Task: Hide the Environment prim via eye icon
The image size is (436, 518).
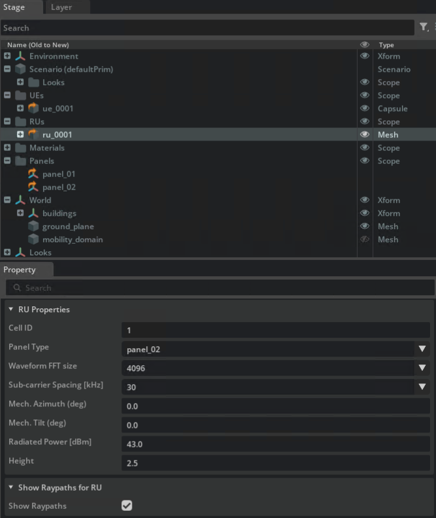Action: click(x=365, y=56)
